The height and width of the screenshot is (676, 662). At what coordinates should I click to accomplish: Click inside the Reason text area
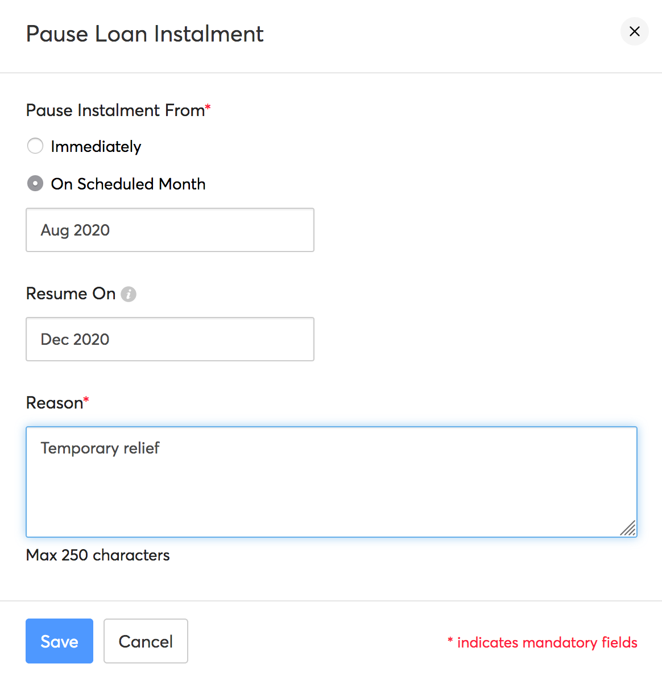pos(331,482)
